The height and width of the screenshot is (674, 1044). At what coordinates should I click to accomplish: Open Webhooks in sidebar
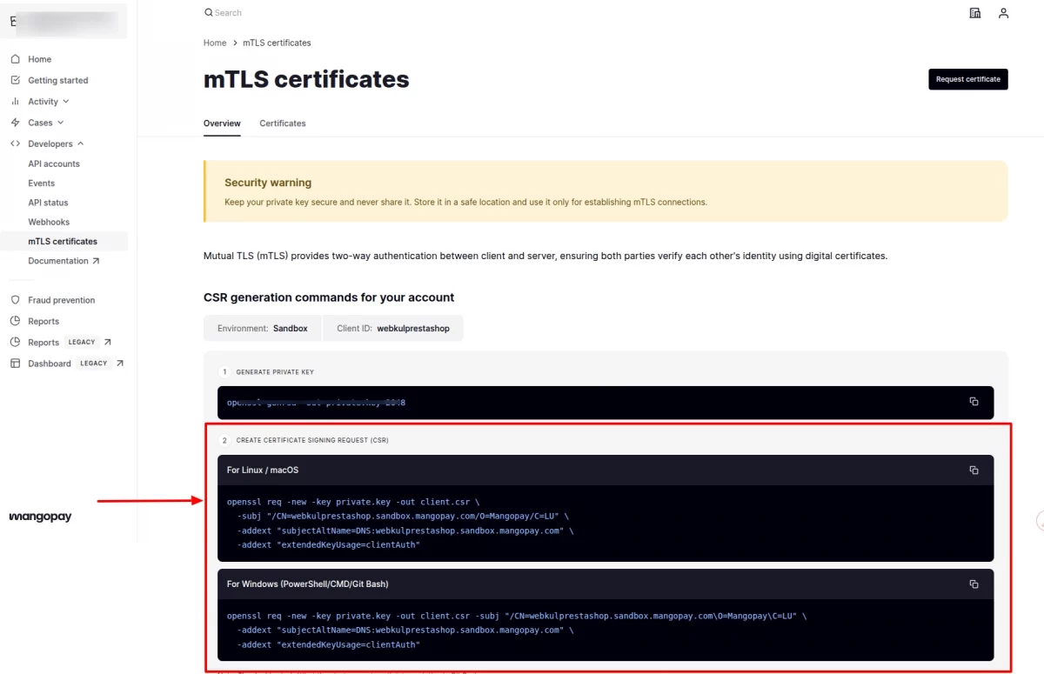tap(49, 222)
